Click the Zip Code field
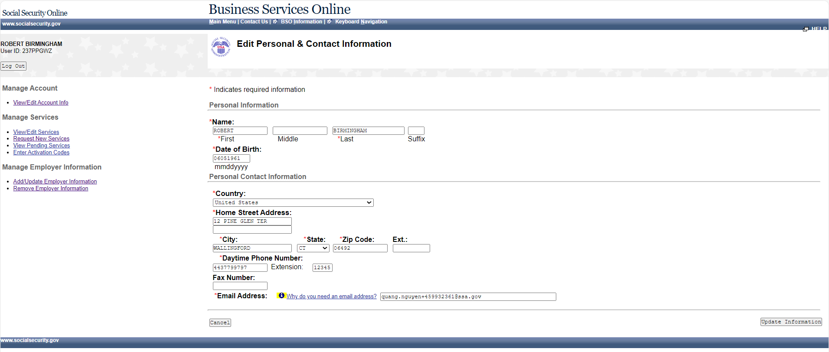 [360, 248]
